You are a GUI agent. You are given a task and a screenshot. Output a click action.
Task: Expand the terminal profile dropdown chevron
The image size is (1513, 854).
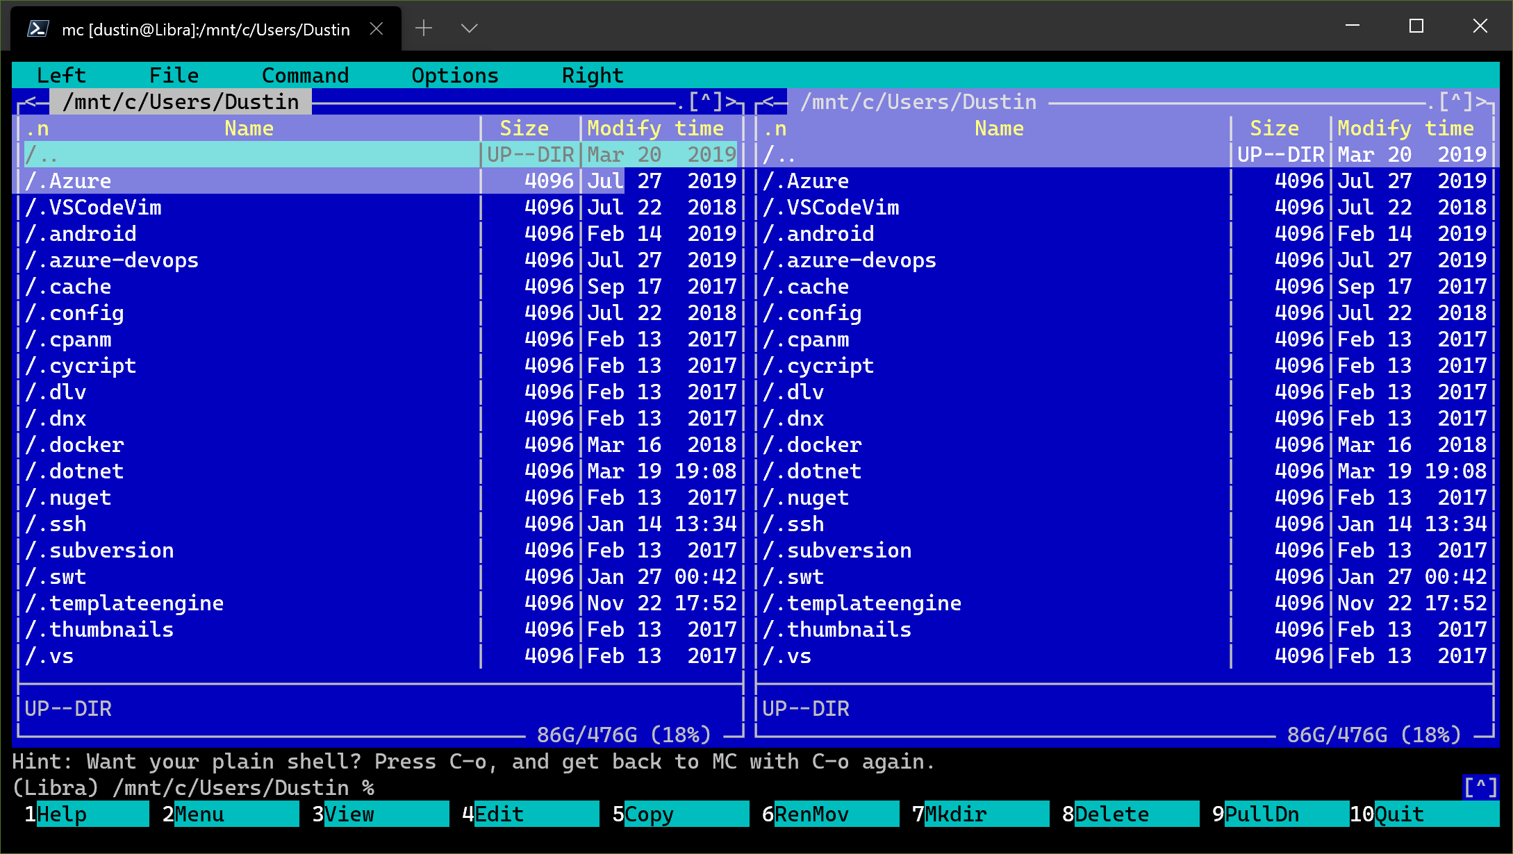tap(470, 28)
